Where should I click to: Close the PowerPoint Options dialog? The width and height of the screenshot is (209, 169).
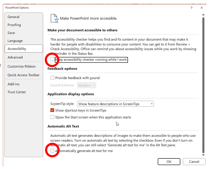pos(202,8)
